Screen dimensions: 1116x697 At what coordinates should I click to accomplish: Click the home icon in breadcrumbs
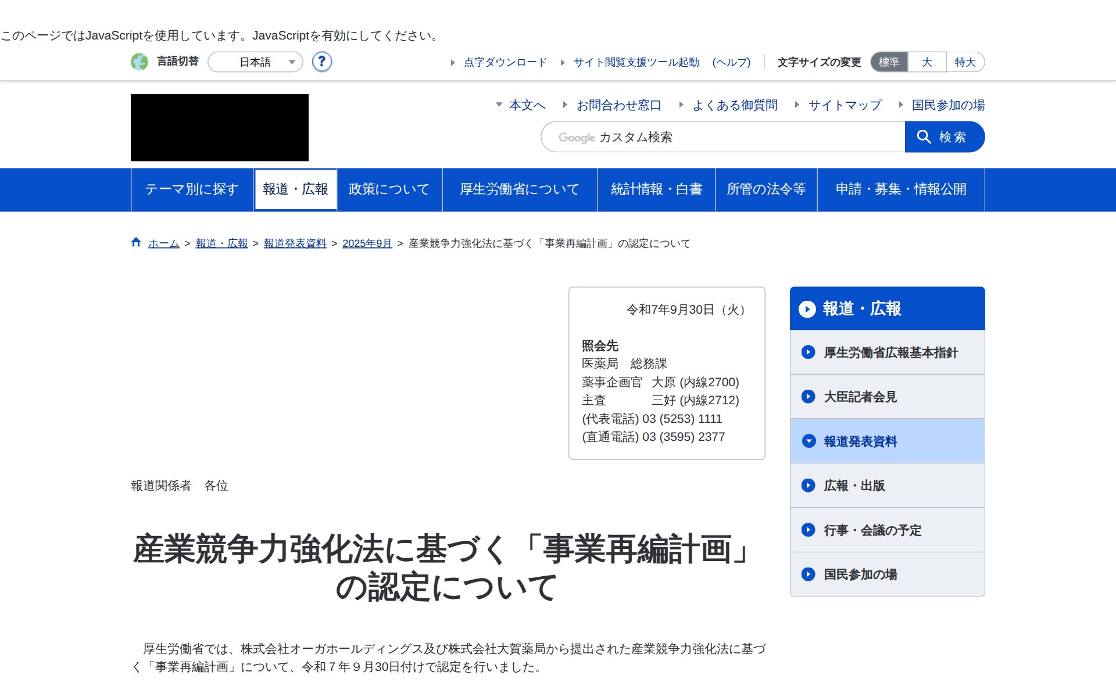(135, 242)
